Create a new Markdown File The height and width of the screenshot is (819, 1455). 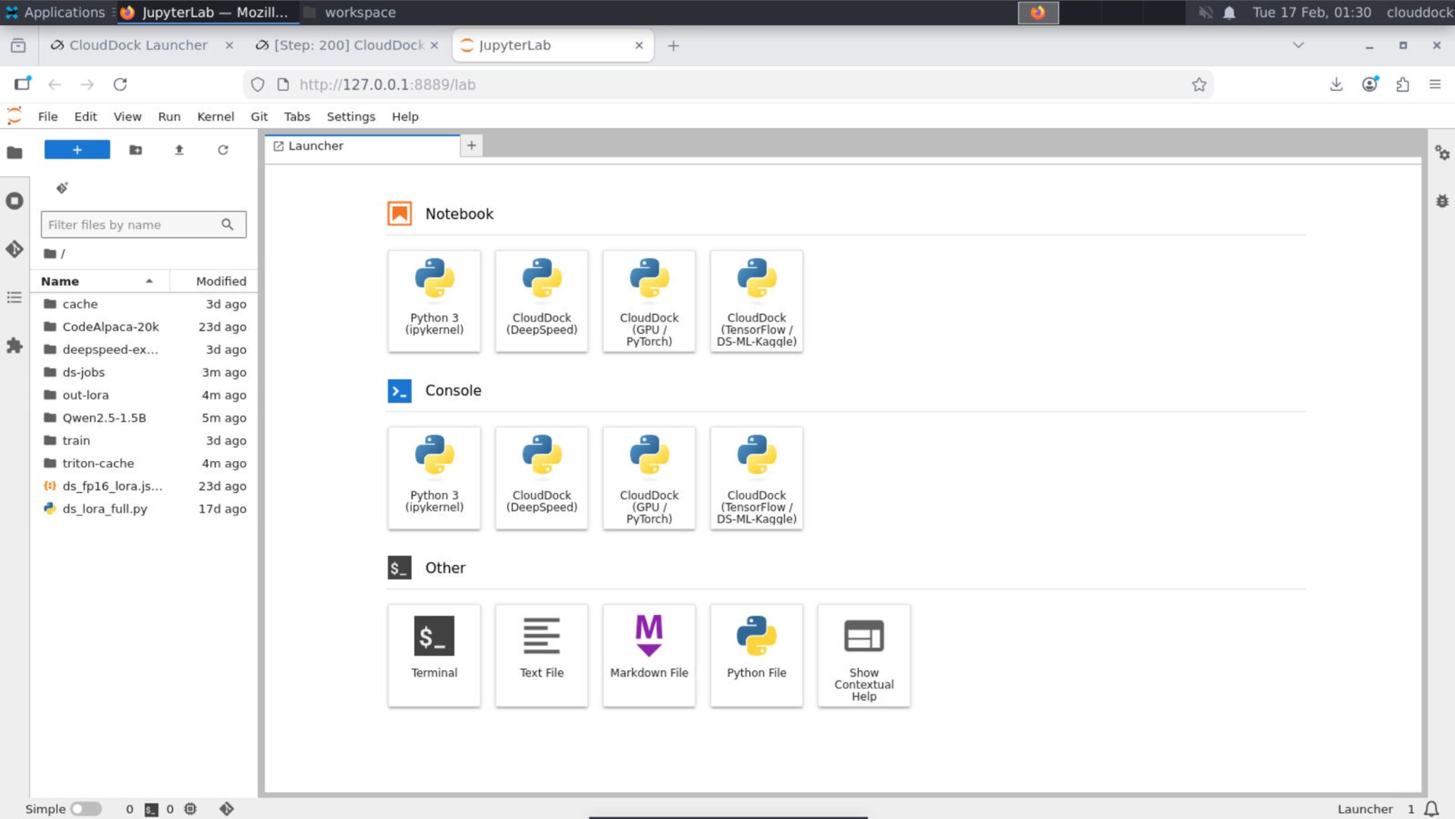tap(649, 654)
